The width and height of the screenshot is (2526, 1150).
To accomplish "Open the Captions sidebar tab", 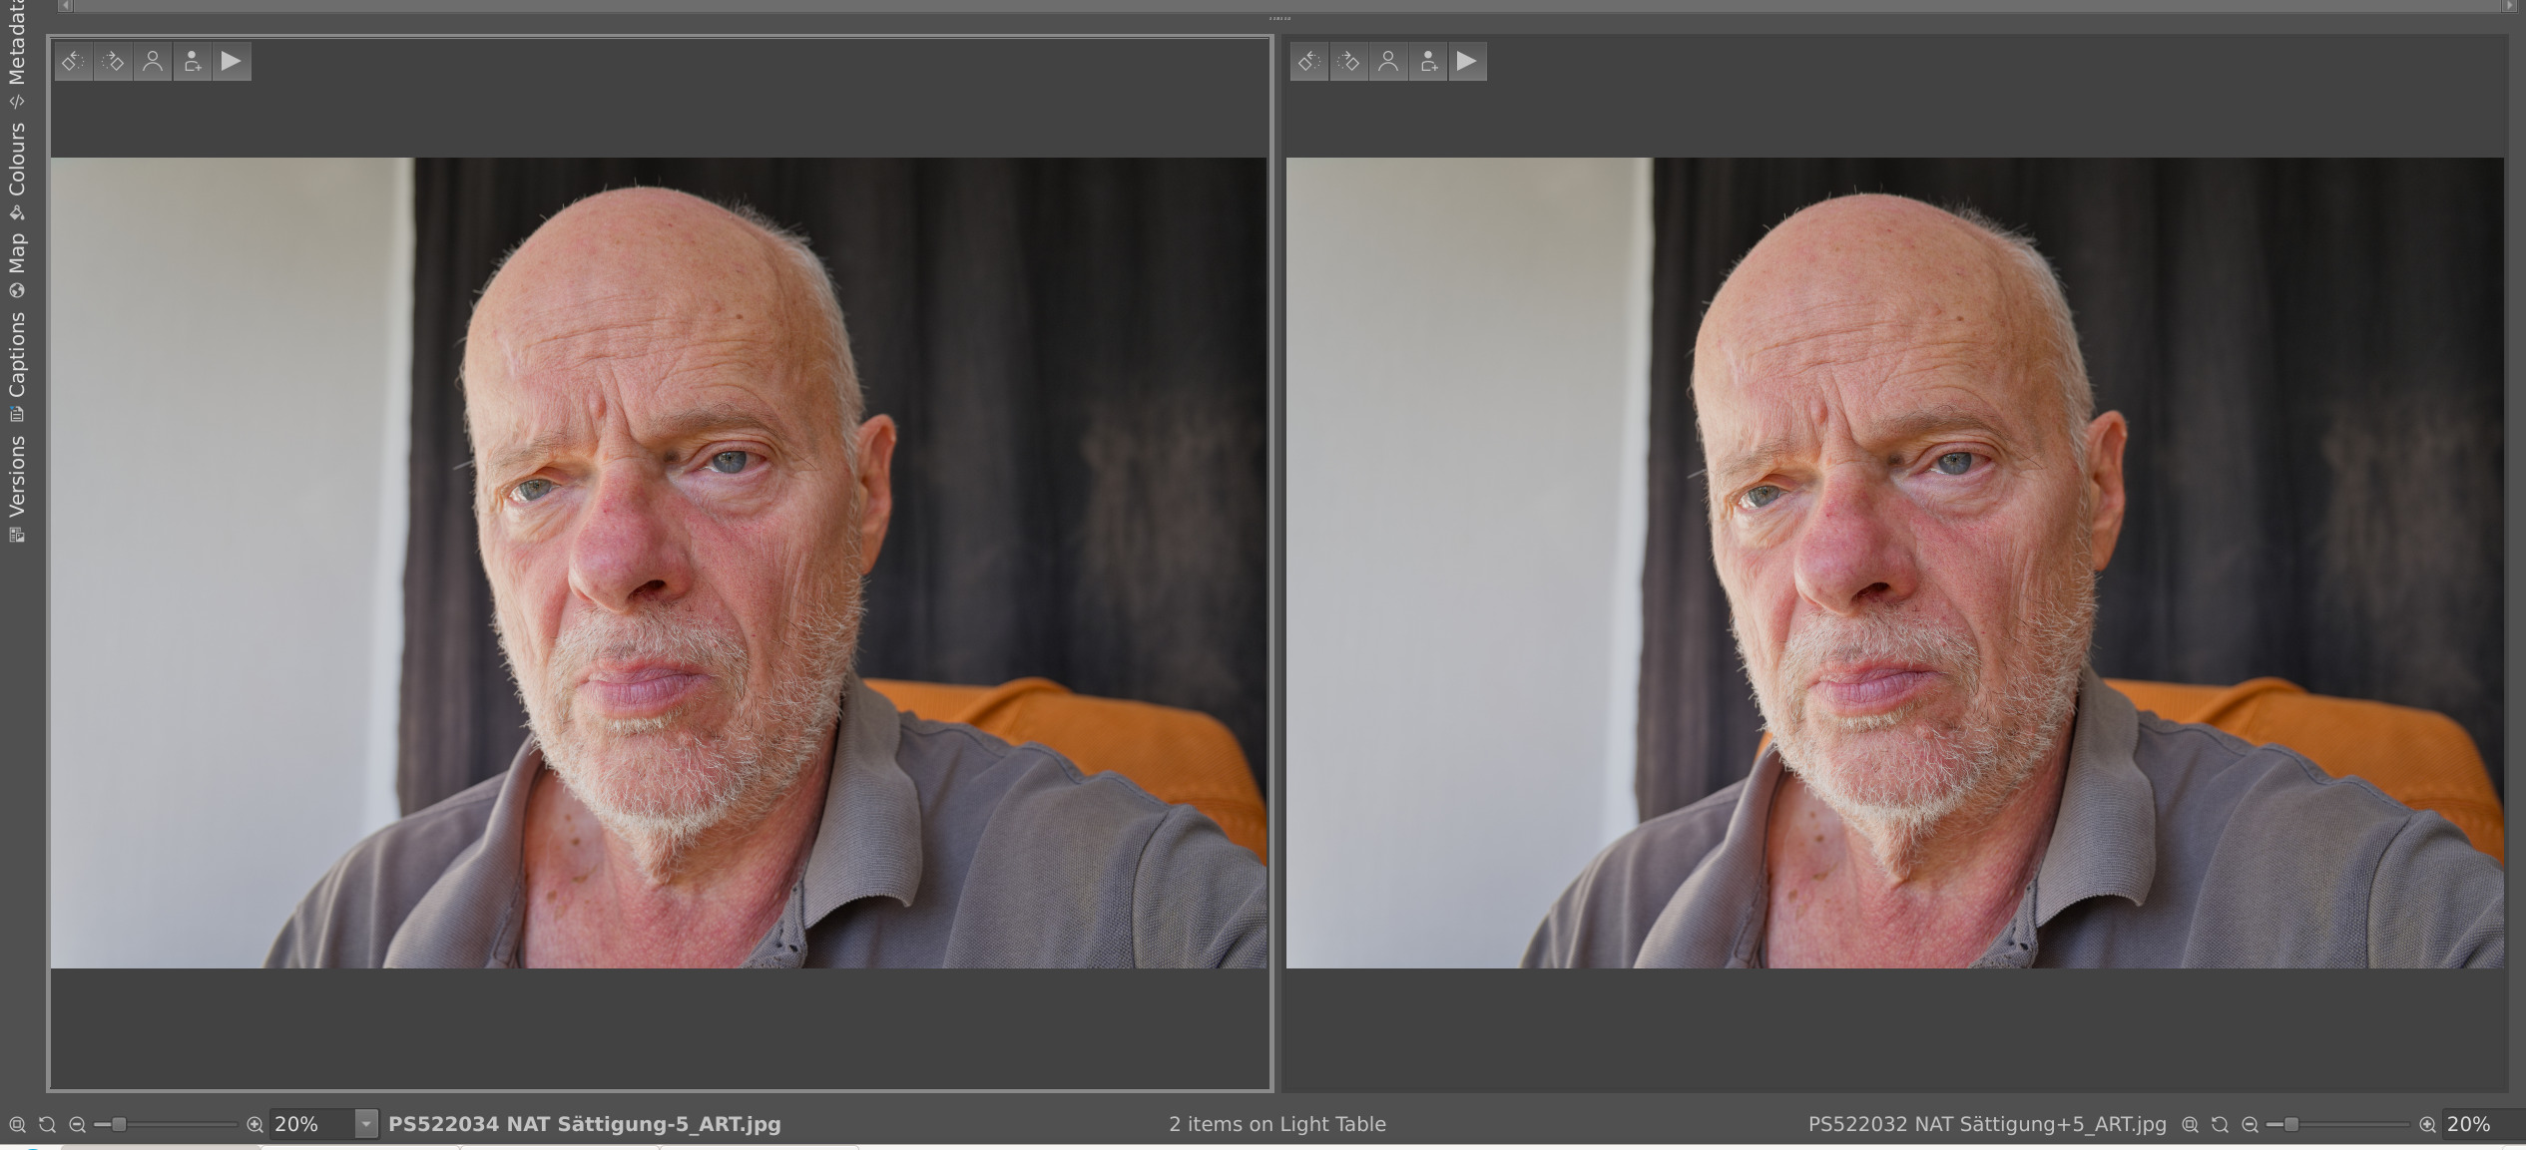I will [x=16, y=366].
